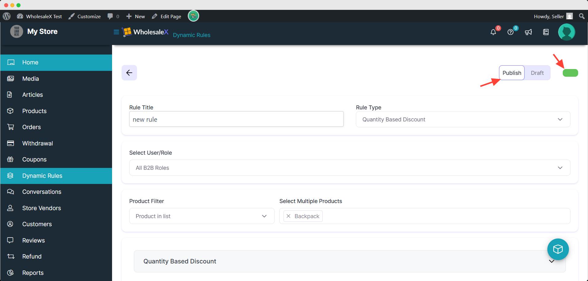Open Orders in sidebar
Image resolution: width=588 pixels, height=281 pixels.
pos(56,127)
